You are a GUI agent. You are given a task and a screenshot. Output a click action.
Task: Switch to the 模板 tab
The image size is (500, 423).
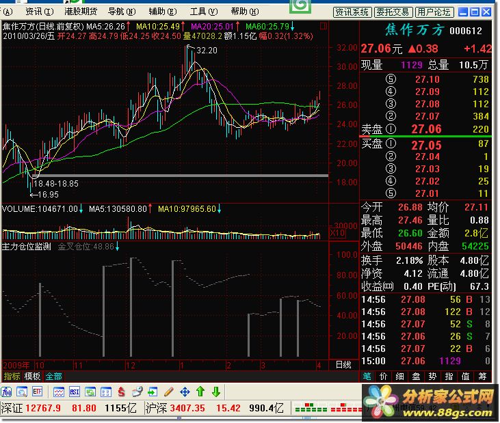point(33,377)
